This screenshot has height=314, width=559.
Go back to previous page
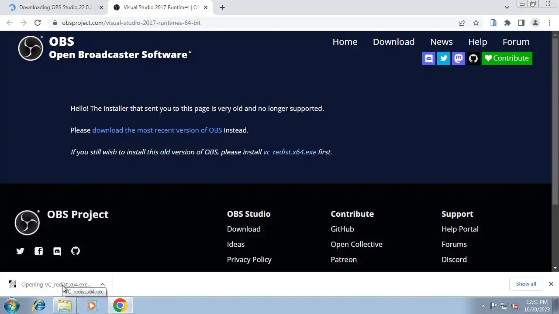click(x=10, y=23)
